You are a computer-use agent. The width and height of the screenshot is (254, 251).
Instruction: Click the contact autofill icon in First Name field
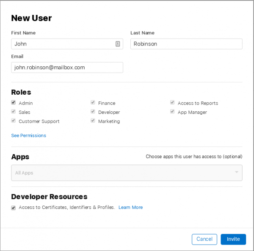pyautogui.click(x=118, y=44)
